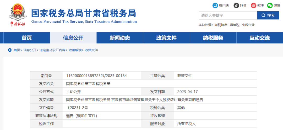Click the 所有纳税人 value
This screenshot has width=283, height=130.
coord(187,124)
